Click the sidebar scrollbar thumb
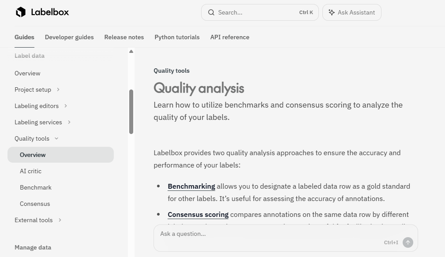This screenshot has width=445, height=257. [x=131, y=112]
